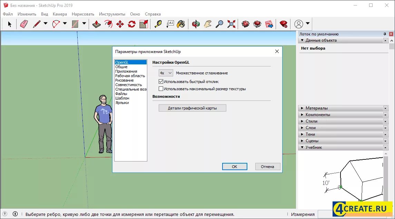Choose the Eraser tool
Image resolution: width=395 pixels, height=219 pixels.
[x=24, y=24]
